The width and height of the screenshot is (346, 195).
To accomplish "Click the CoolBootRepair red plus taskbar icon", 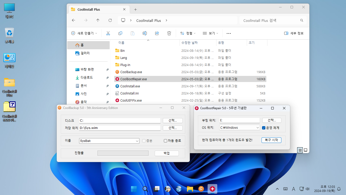I will tap(212, 189).
